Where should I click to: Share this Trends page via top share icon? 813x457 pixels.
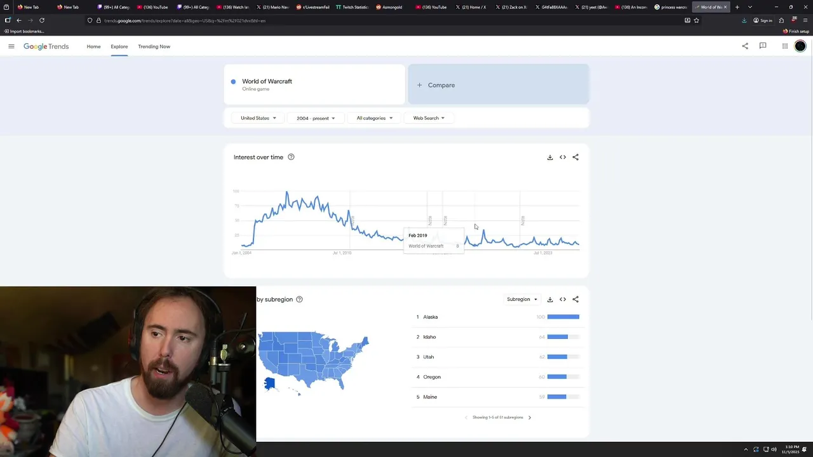(745, 46)
